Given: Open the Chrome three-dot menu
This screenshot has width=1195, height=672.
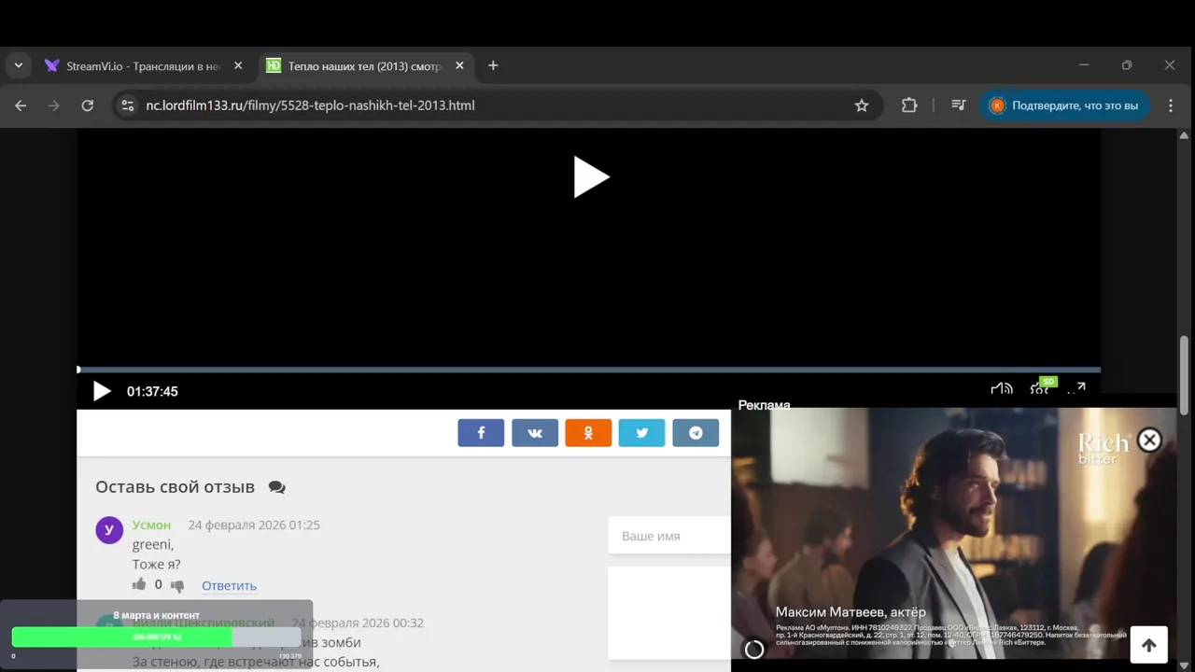Looking at the screenshot, I should 1171,105.
